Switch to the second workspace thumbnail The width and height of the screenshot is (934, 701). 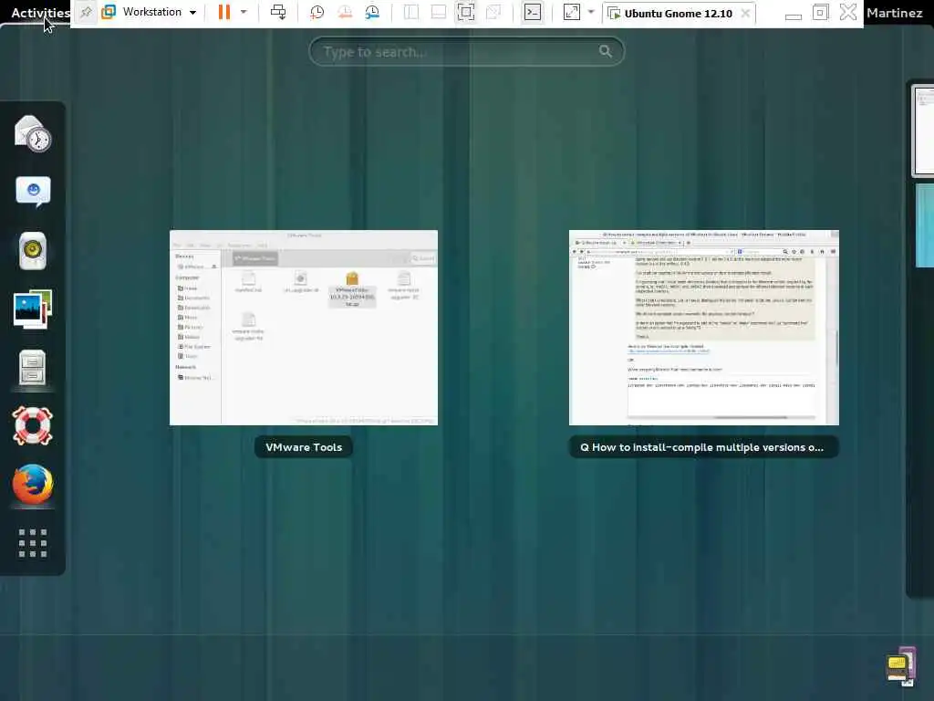tap(925, 225)
